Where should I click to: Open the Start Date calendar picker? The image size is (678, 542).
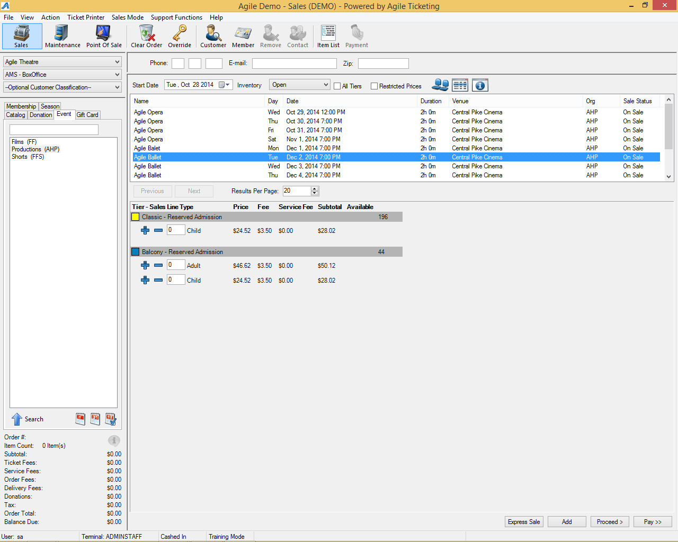pos(224,85)
